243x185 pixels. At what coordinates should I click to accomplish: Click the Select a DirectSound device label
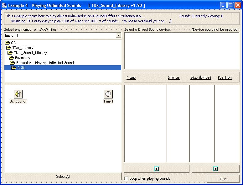click(147, 29)
